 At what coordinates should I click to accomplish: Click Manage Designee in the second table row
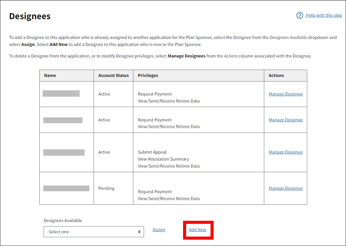pos(286,120)
